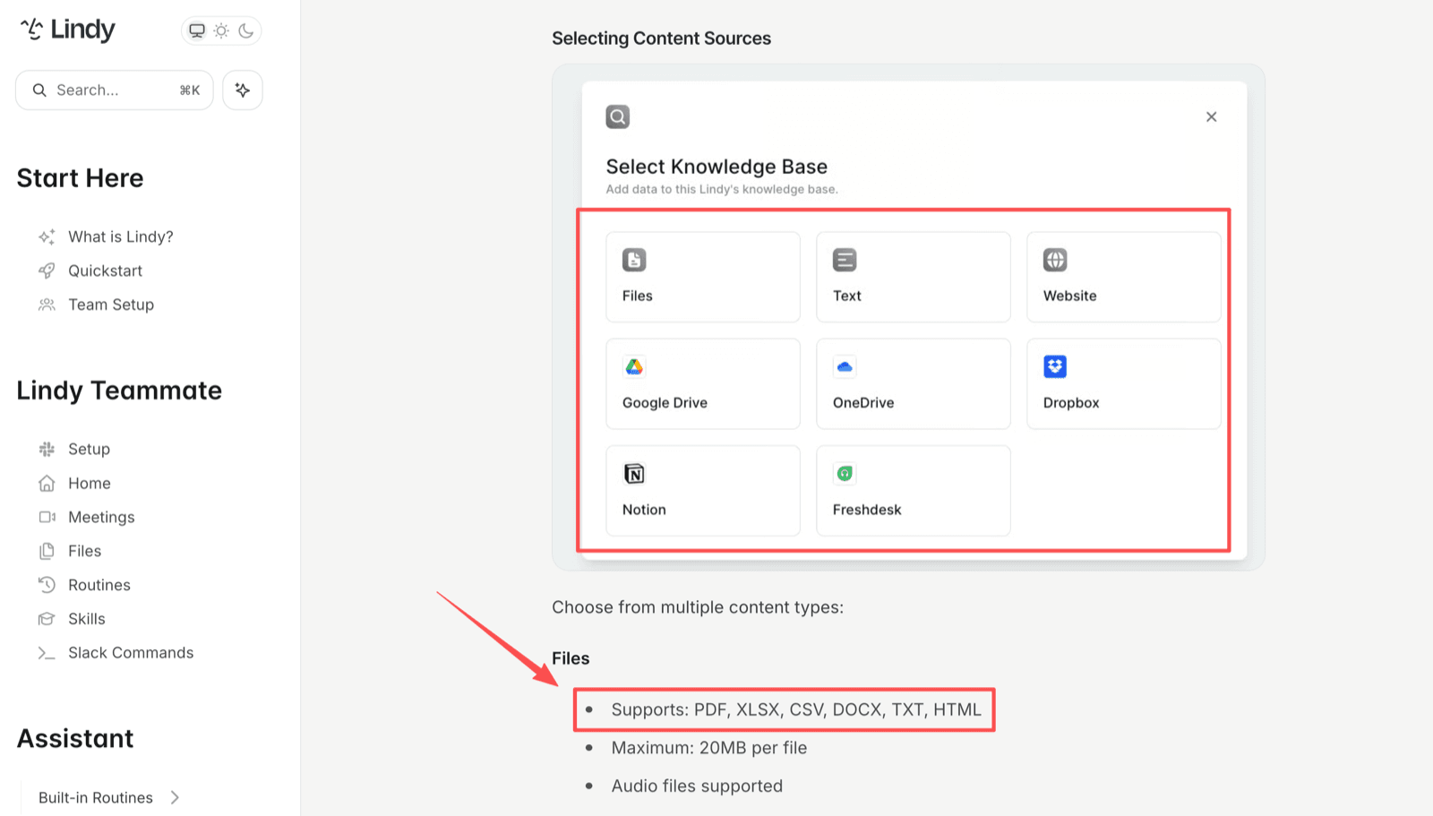Image resolution: width=1433 pixels, height=816 pixels.
Task: Click 'Maximum: 20MB per file' bullet
Action: 709,748
